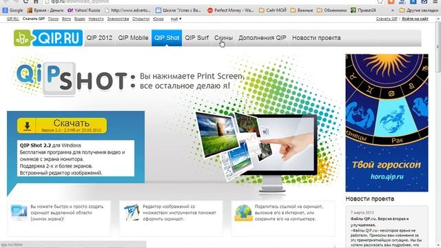Open the Важные bookmarks folder
441x248 pixels.
[302, 10]
